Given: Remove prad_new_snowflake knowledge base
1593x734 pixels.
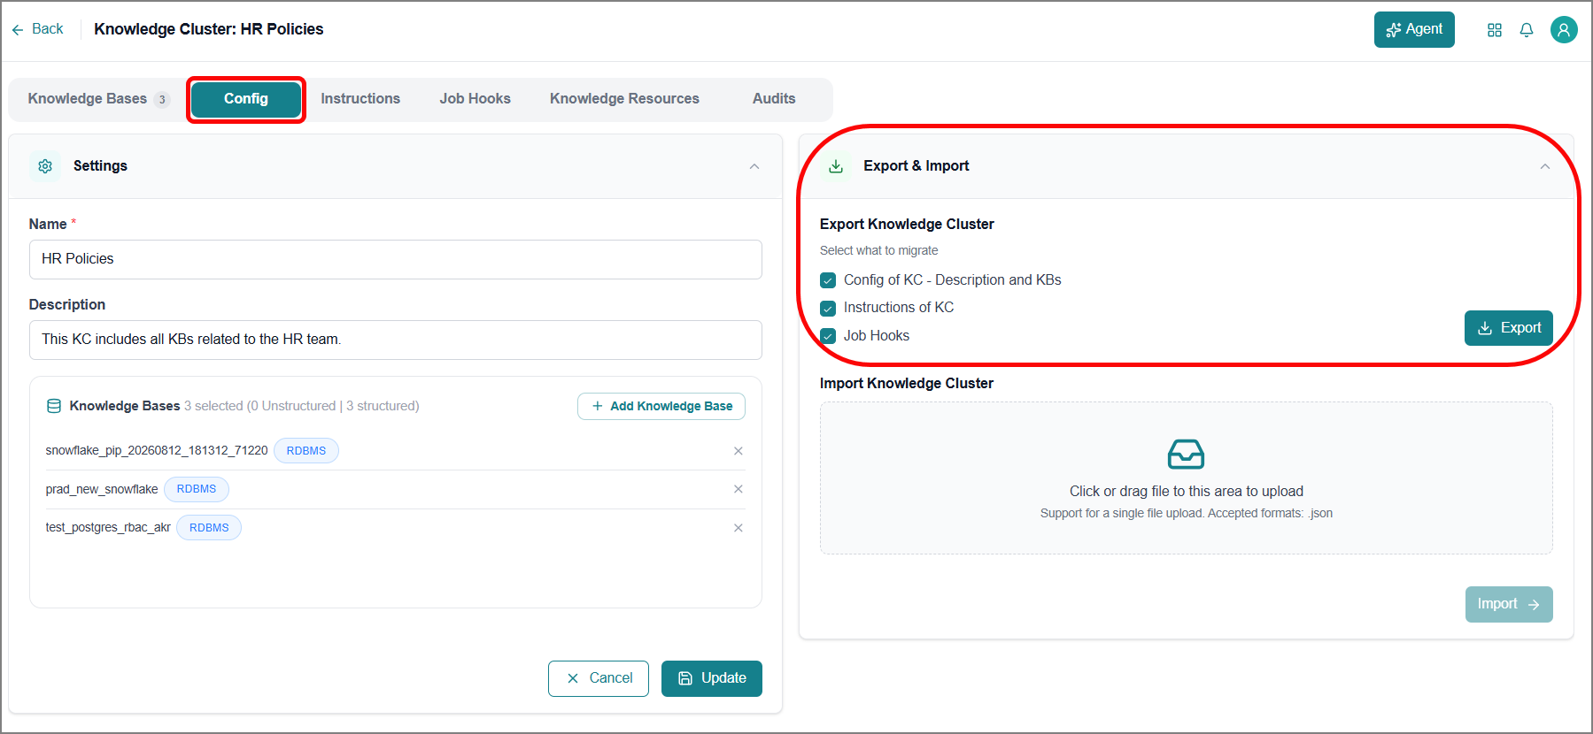Looking at the screenshot, I should pyautogui.click(x=739, y=489).
